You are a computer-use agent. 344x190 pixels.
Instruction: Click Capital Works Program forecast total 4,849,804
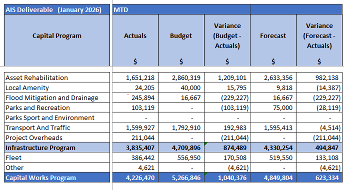pos(273,177)
